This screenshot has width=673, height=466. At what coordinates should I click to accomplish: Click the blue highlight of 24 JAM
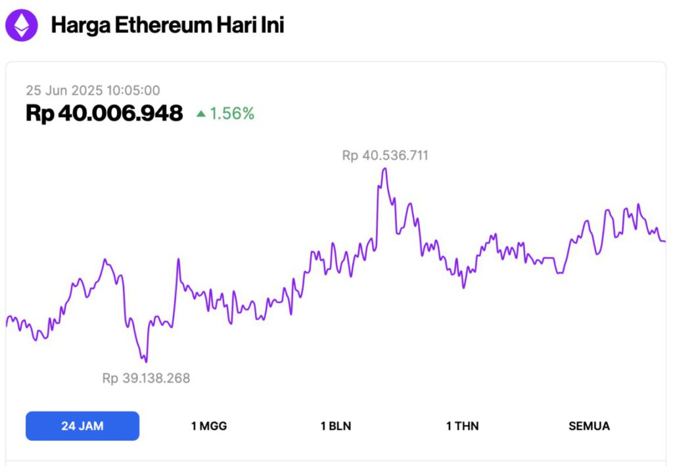pyautogui.click(x=81, y=425)
